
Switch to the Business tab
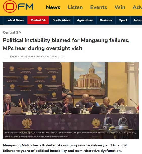click(106, 20)
